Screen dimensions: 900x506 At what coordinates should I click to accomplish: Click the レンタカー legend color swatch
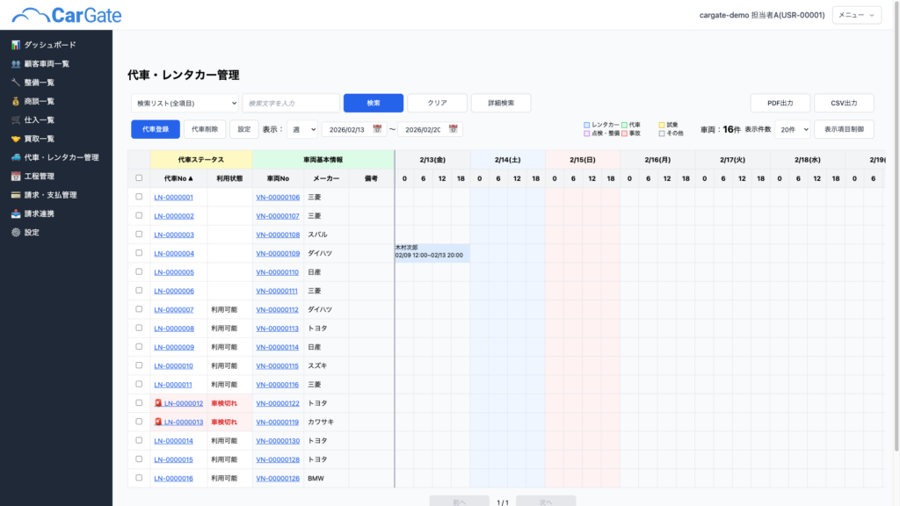coord(587,126)
